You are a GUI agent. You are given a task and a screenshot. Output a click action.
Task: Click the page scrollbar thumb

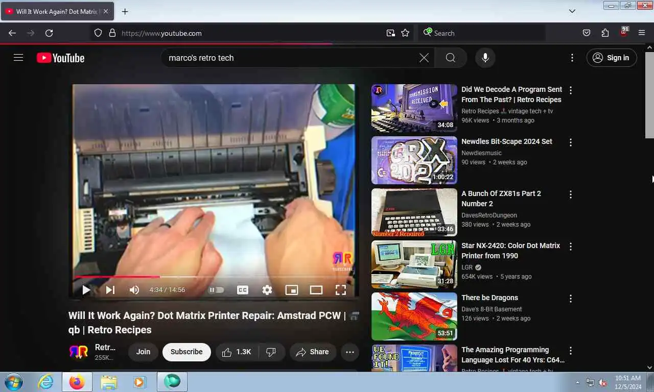coord(649,94)
